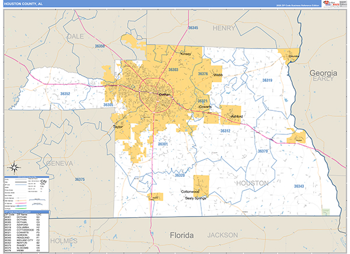Select the ZIP Code Index/Grid Locator header
Screen dimensions: 350x254
pyautogui.click(x=27, y=212)
